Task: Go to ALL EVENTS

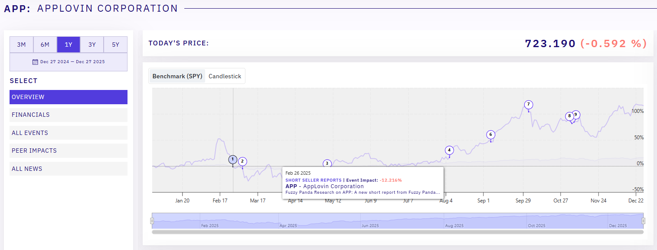Action: (x=69, y=133)
